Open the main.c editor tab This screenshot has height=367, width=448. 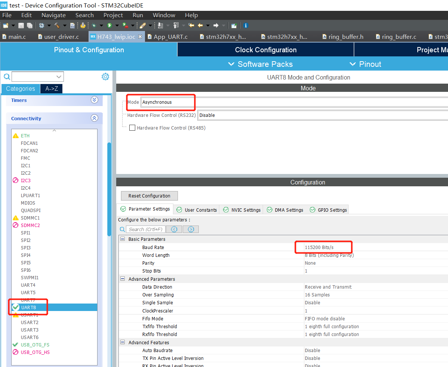[x=14, y=37]
